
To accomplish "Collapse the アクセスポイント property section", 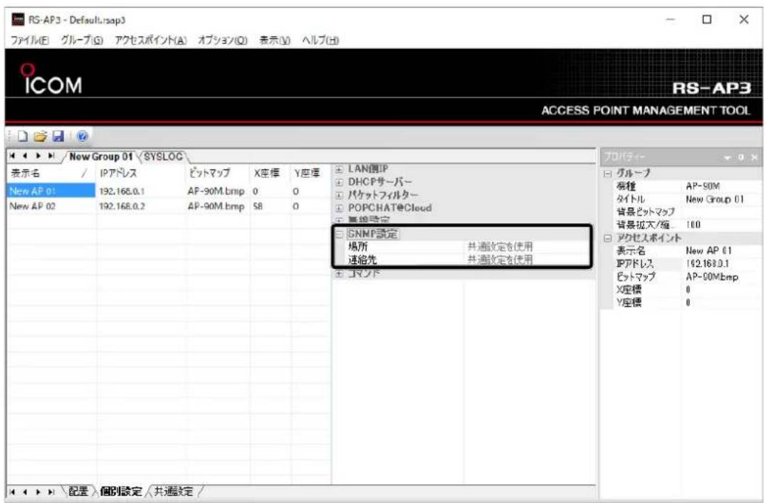I will point(608,238).
